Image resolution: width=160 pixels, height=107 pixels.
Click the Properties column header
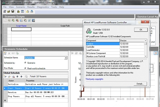pos(46,81)
